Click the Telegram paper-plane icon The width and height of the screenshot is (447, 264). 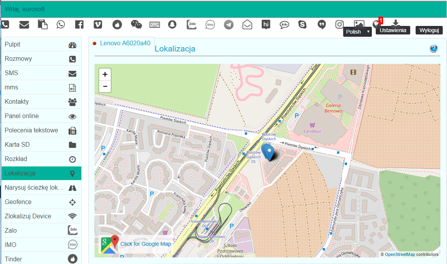(229, 25)
